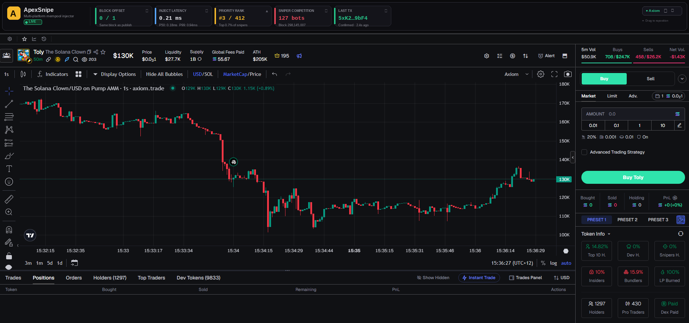The image size is (689, 323).
Task: Click the AMOUNT input field
Action: pos(633,114)
